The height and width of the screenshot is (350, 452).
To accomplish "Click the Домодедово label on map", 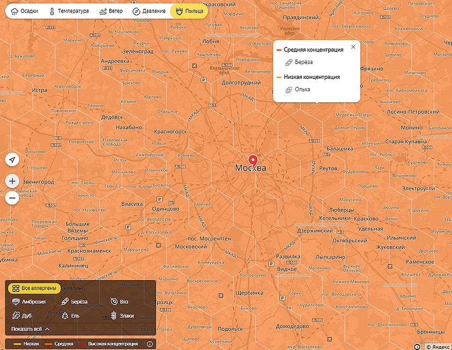I will [x=292, y=326].
